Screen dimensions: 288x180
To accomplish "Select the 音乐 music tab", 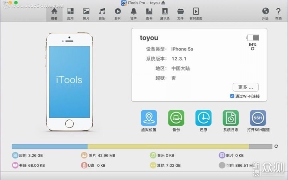I will pos(102,13).
